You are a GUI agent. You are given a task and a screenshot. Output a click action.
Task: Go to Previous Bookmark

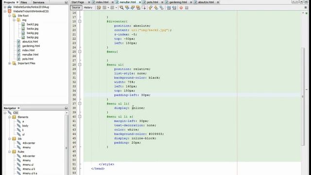[151, 8]
